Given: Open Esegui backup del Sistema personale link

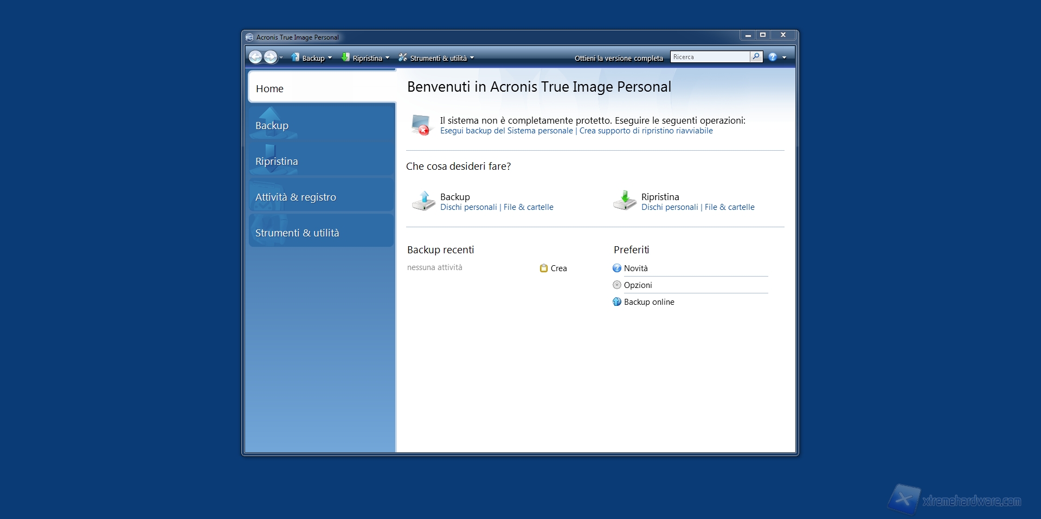Looking at the screenshot, I should tap(506, 131).
